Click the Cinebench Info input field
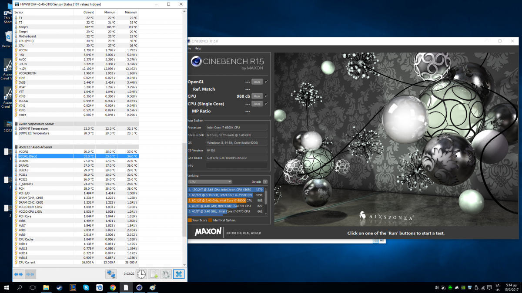 coord(237,165)
